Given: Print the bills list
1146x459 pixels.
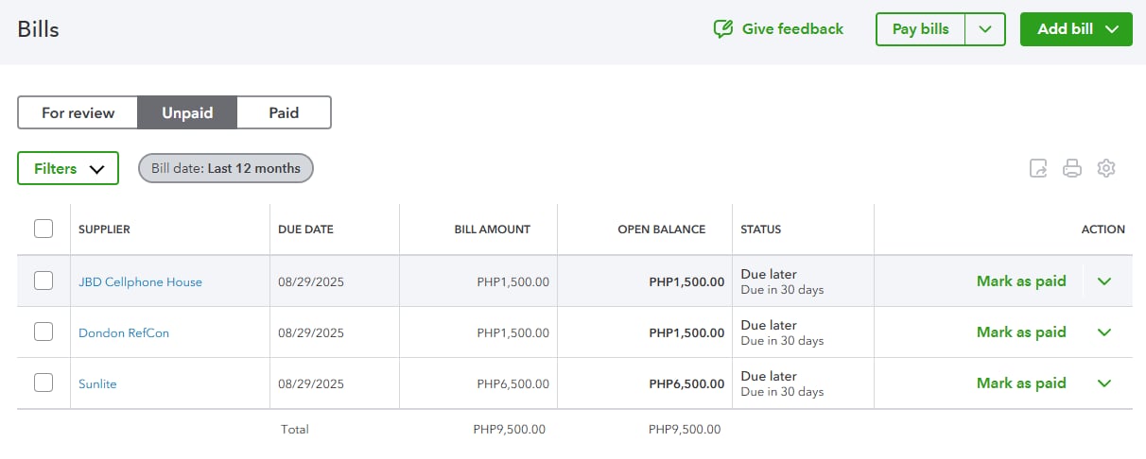Looking at the screenshot, I should click(1072, 169).
